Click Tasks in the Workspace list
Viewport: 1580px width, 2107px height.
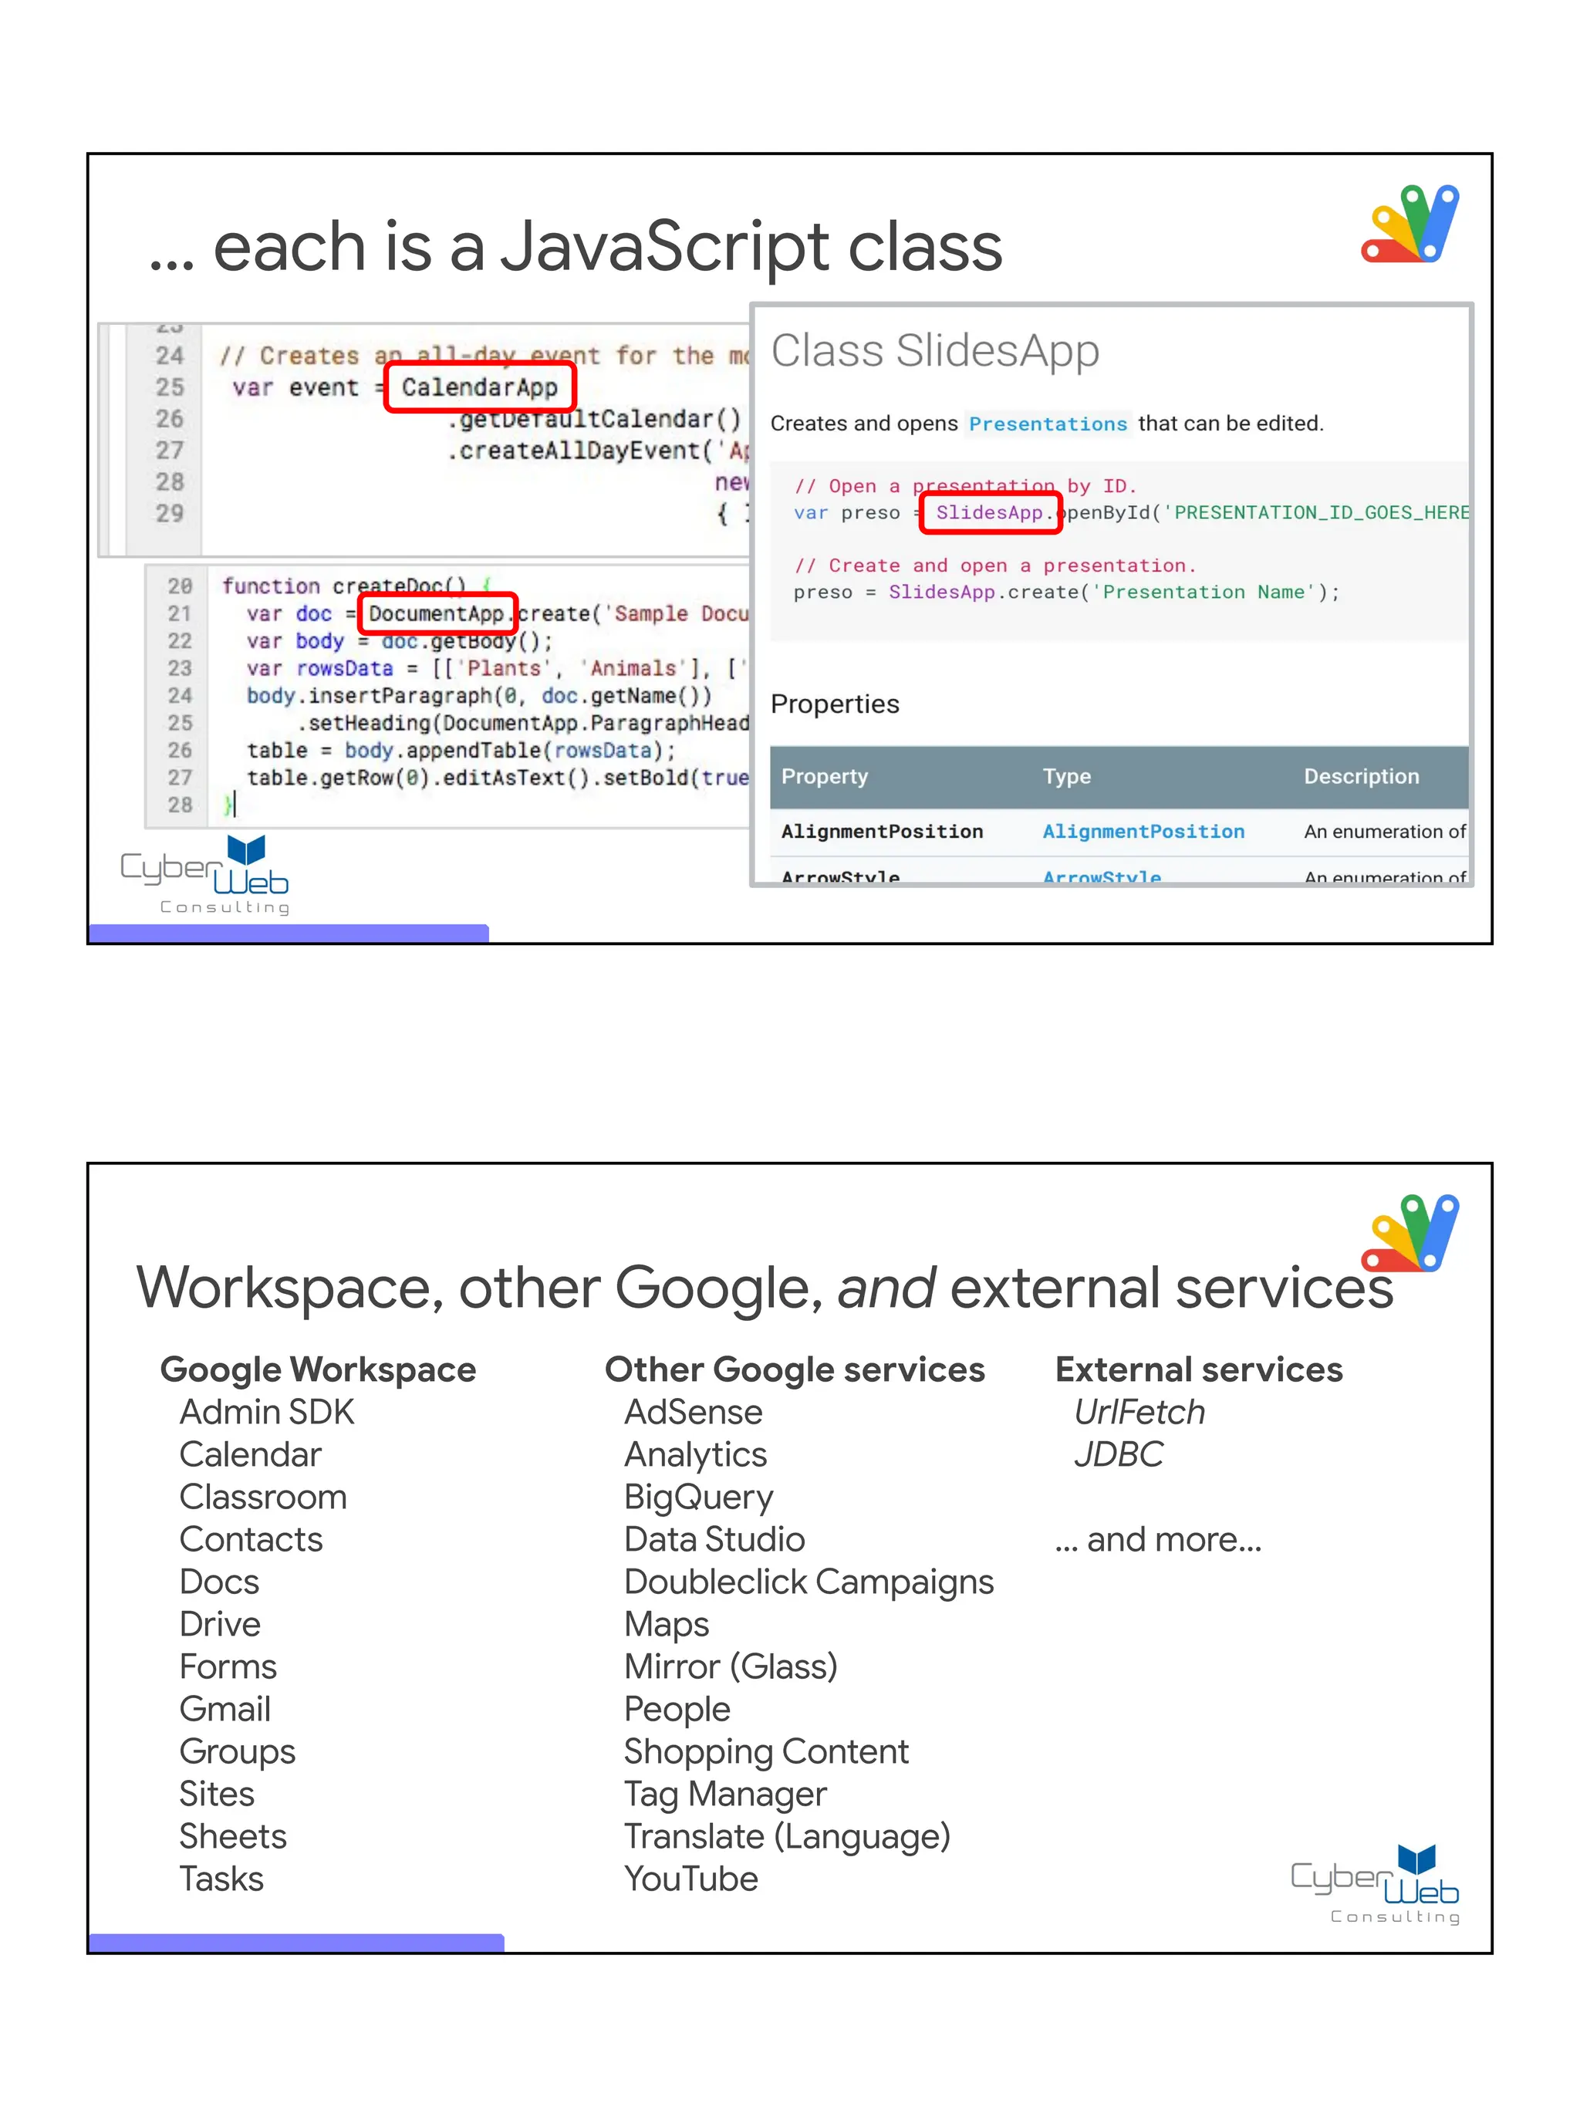tap(222, 1879)
